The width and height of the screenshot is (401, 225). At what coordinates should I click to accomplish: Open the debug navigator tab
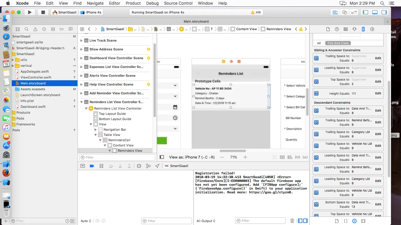[53, 29]
